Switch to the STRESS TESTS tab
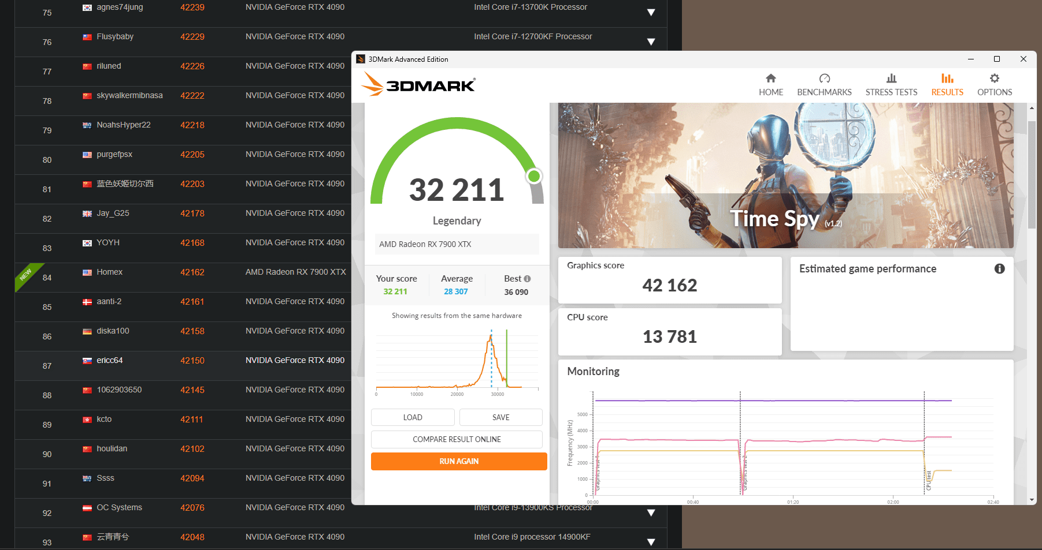The height and width of the screenshot is (550, 1042). [891, 85]
